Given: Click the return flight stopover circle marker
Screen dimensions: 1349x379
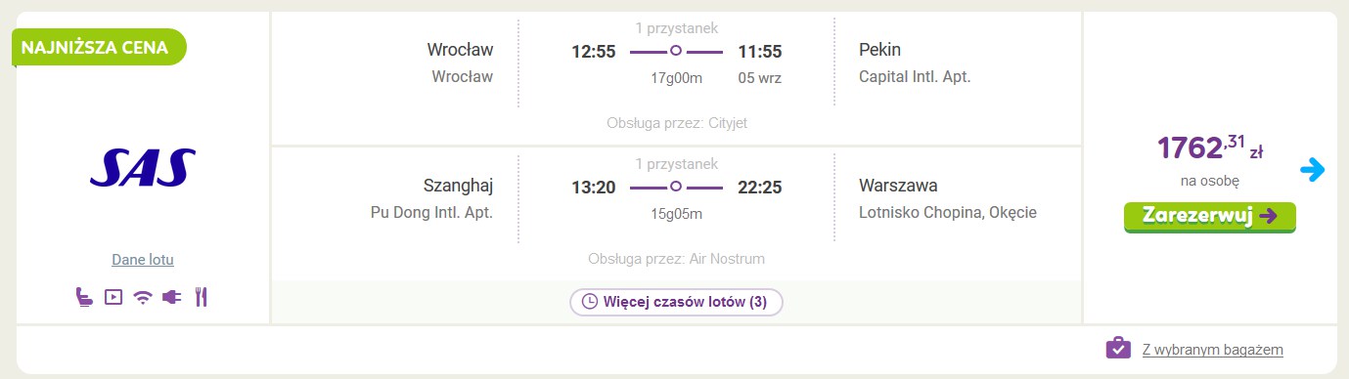Looking at the screenshot, I should click(676, 188).
